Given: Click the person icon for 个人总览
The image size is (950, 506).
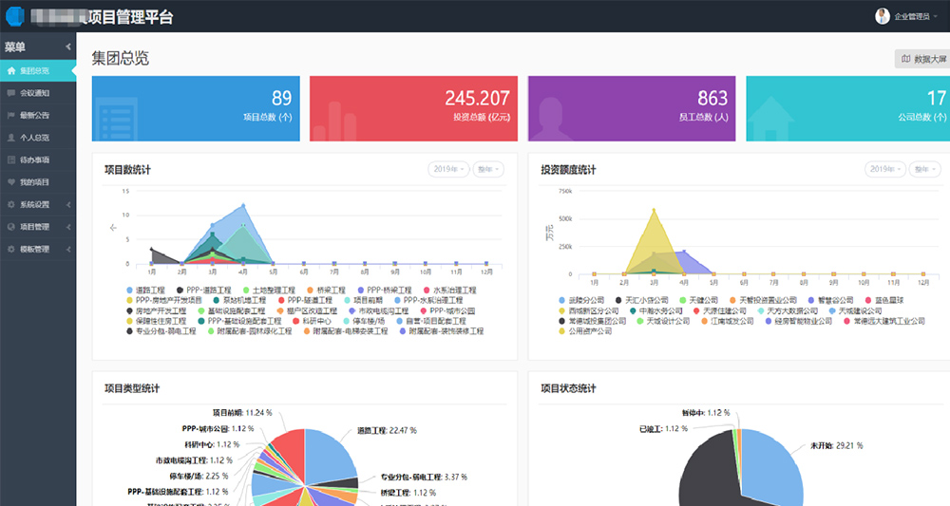Looking at the screenshot, I should point(10,138).
